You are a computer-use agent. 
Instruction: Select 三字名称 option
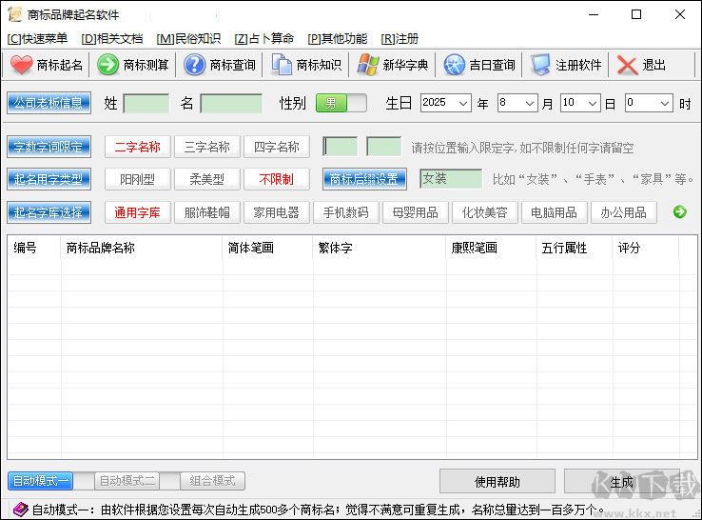tap(206, 147)
